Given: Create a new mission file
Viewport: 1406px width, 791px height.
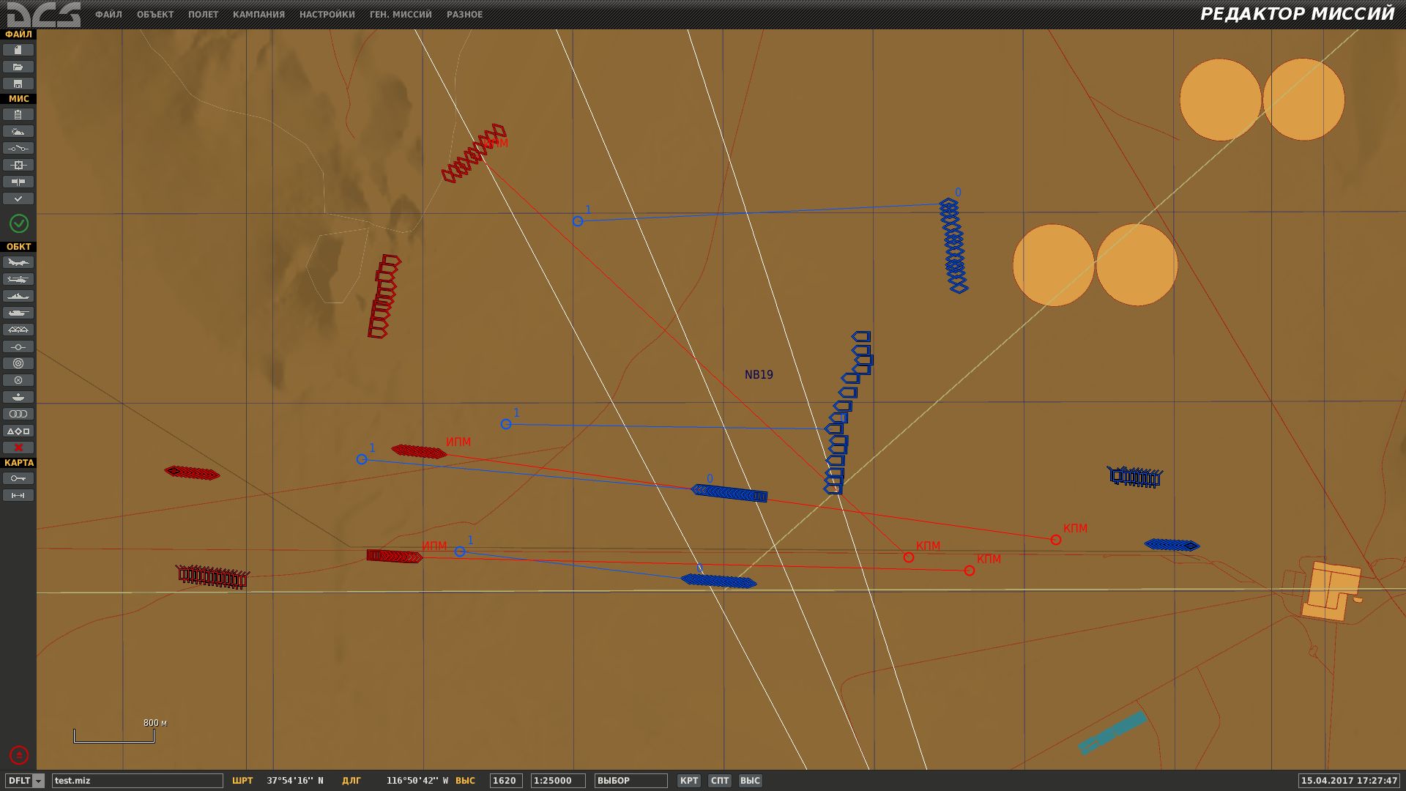Looking at the screenshot, I should pyautogui.click(x=18, y=50).
